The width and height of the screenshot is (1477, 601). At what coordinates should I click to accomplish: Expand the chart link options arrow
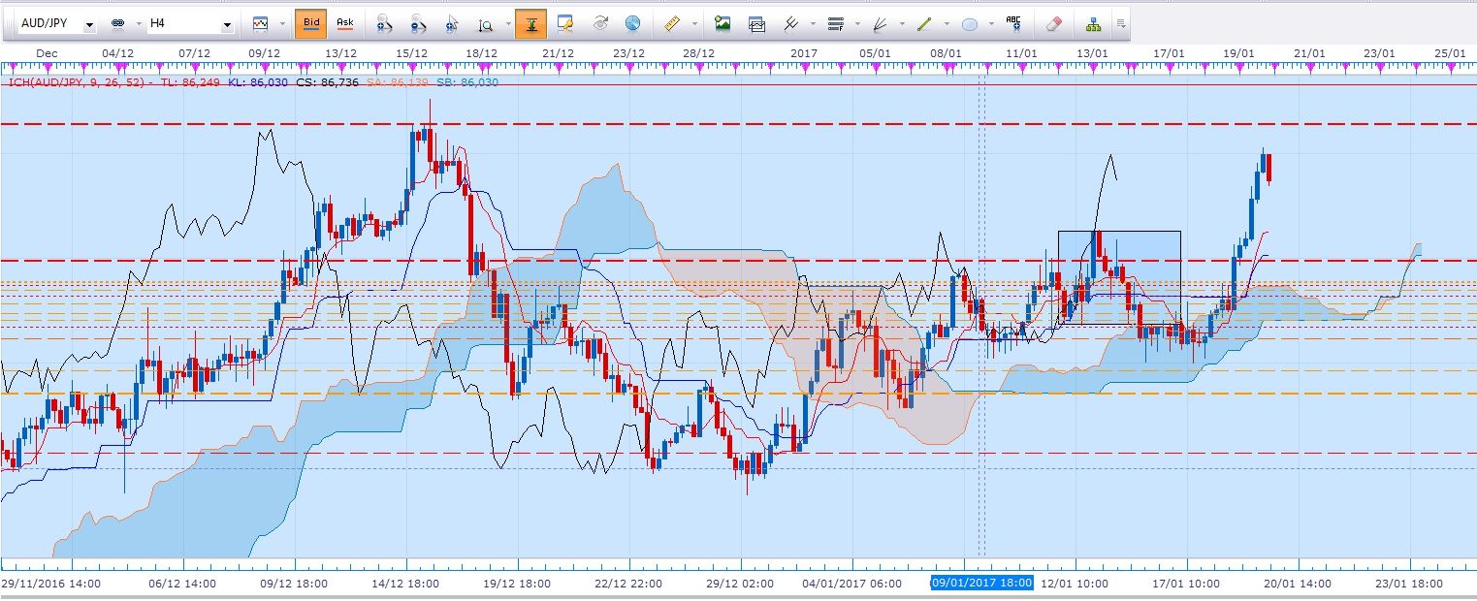[138, 22]
